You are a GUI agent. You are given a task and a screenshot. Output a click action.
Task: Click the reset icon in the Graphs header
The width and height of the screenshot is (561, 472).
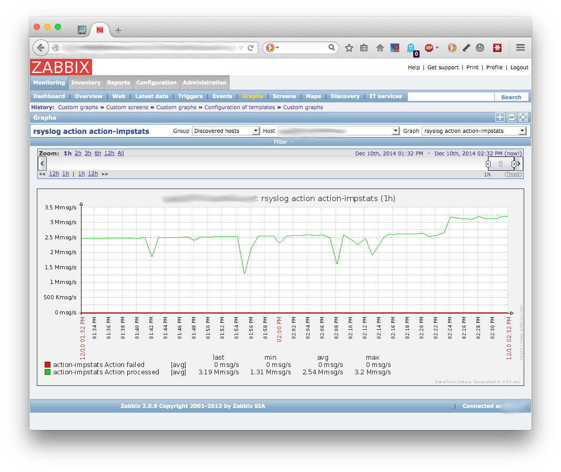512,117
